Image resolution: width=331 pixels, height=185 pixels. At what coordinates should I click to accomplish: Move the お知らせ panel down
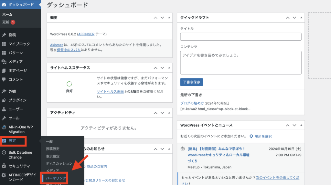click(162, 149)
